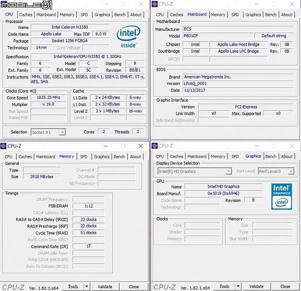Select Bench tab in the Graphics window

[x=271, y=156]
